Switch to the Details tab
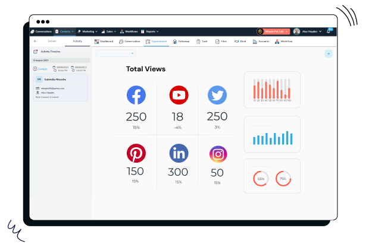The height and width of the screenshot is (247, 375). (52, 41)
